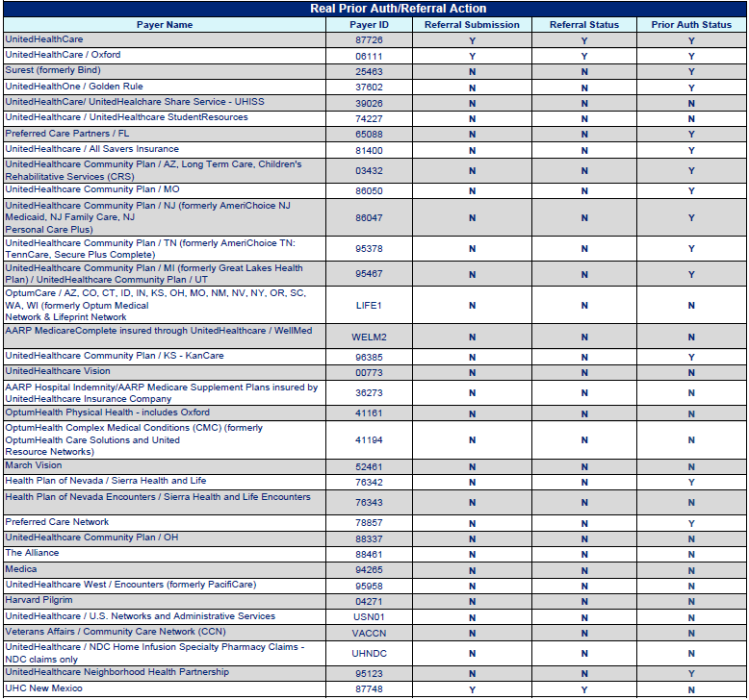This screenshot has width=749, height=700.
Task: Click the Referral Submission column header
Action: 472,25
